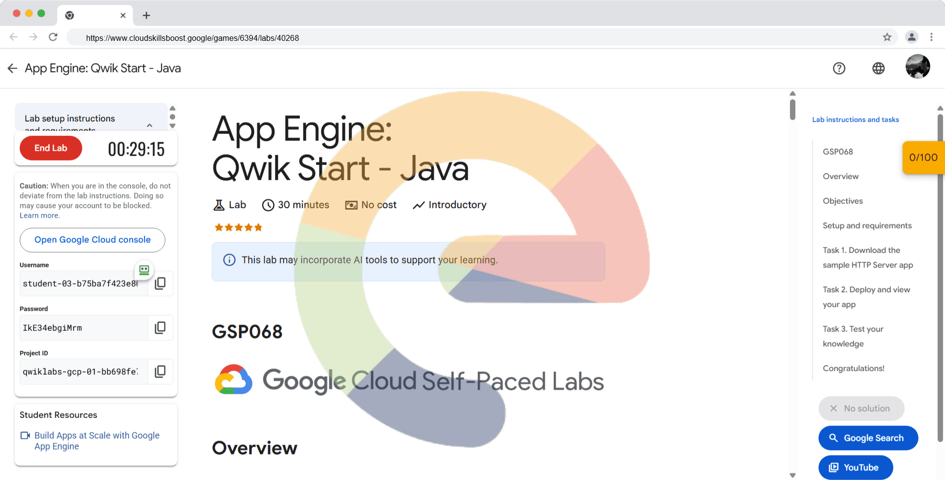Select the Project ID text field
The image size is (945, 480).
[84, 372]
